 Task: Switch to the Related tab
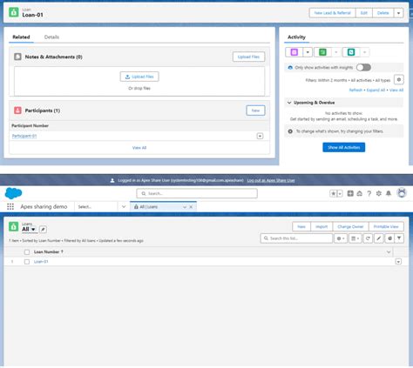(21, 37)
